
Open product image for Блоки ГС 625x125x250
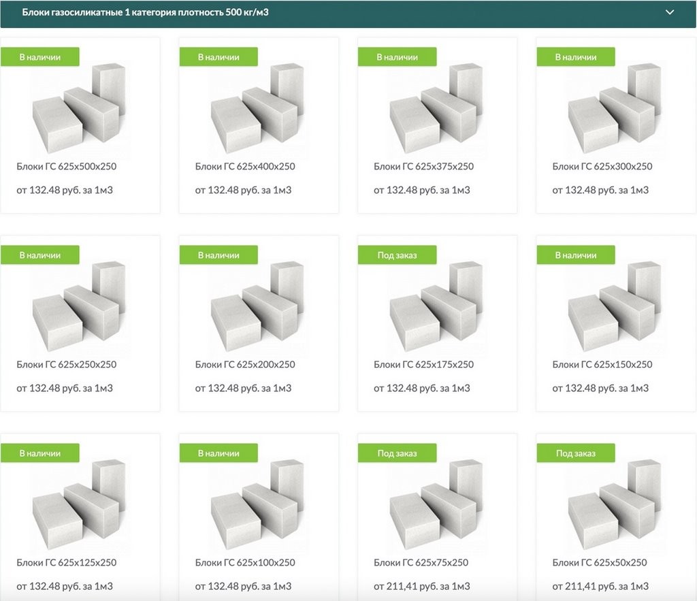(79, 504)
